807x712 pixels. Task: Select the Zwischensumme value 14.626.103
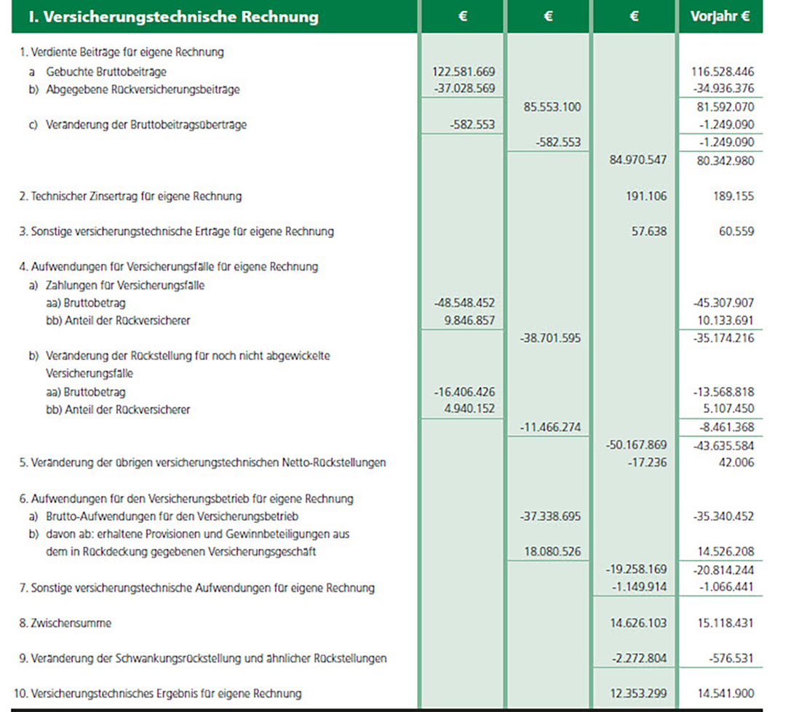click(638, 623)
